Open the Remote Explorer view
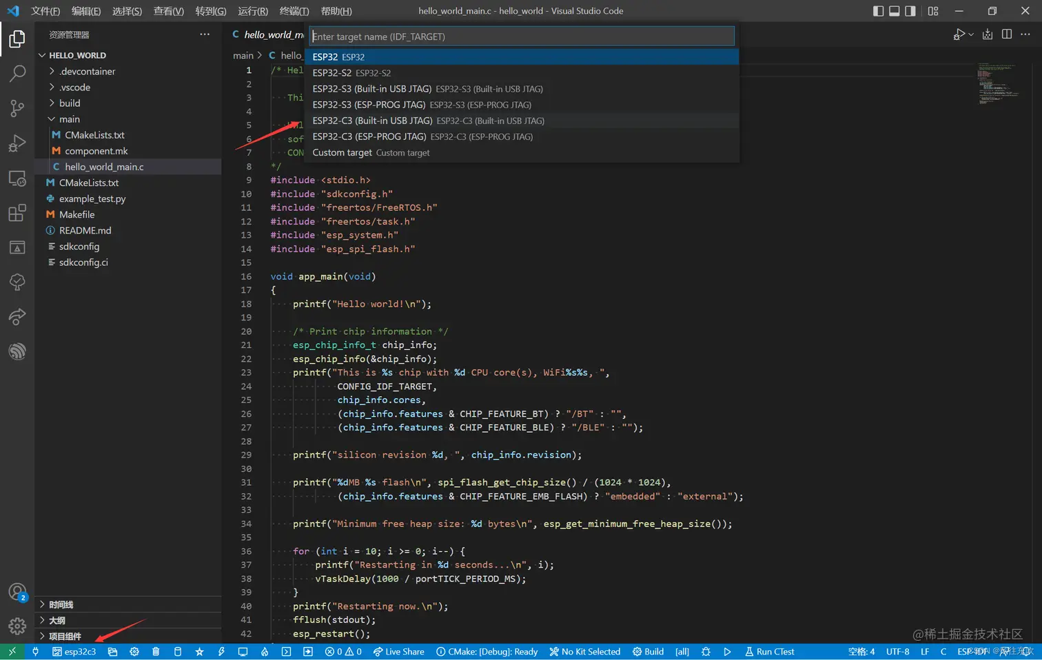This screenshot has height=660, width=1042. [x=17, y=178]
